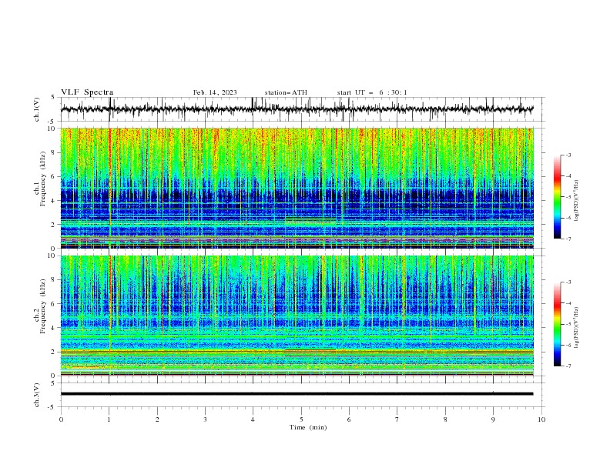Viewport: 610px width, 471px height.
Task: Click the ch.2 spectrogram color scale bar
Action: pyautogui.click(x=557, y=324)
